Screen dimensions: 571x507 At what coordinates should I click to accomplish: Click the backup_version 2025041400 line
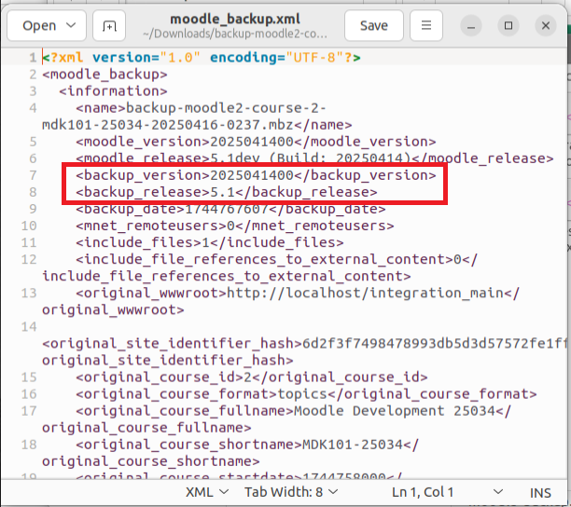tap(256, 175)
